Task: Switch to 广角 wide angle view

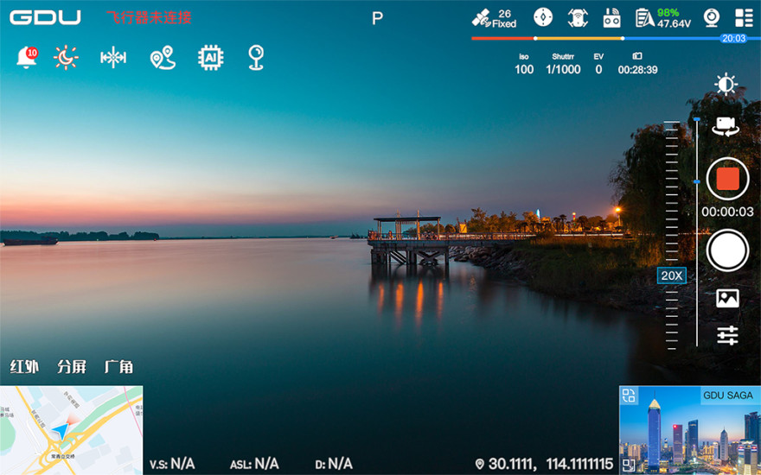Action: pos(118,367)
